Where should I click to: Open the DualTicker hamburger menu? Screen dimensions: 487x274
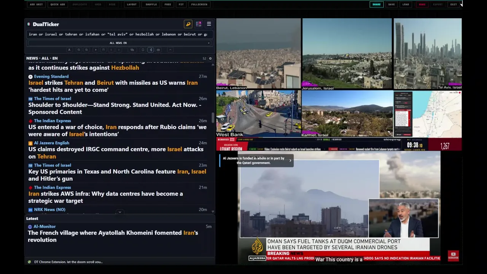(x=209, y=24)
